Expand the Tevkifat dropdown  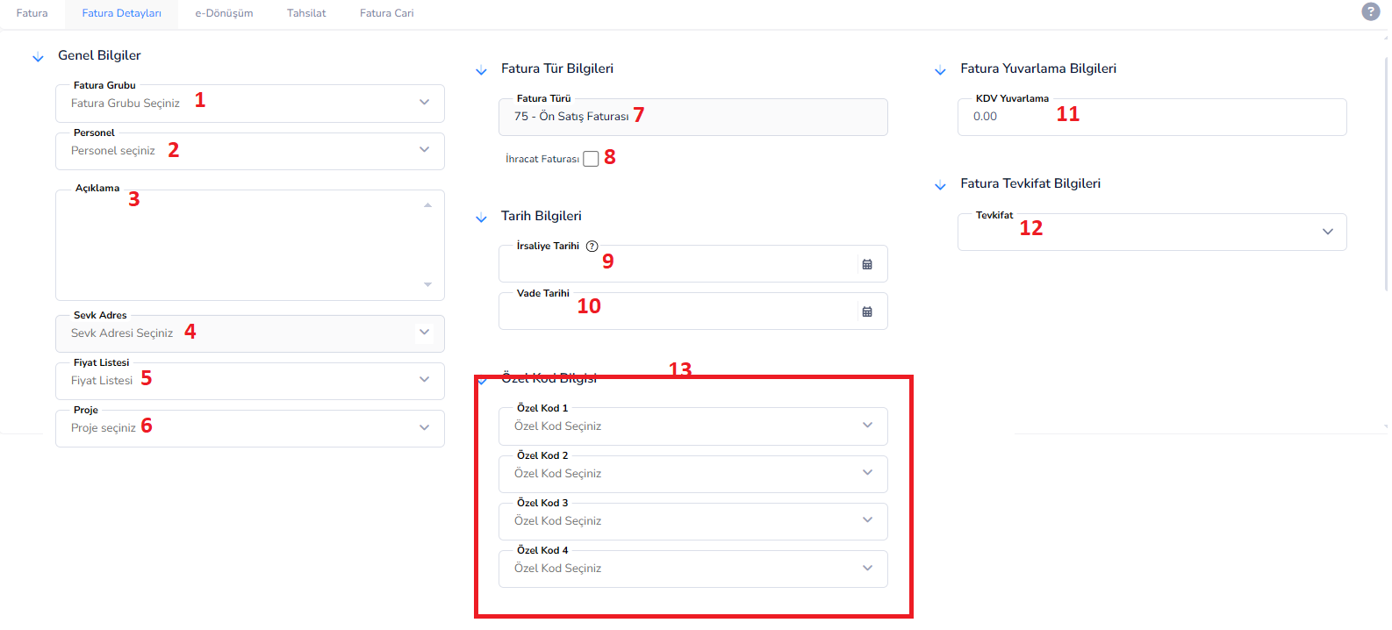(1152, 233)
